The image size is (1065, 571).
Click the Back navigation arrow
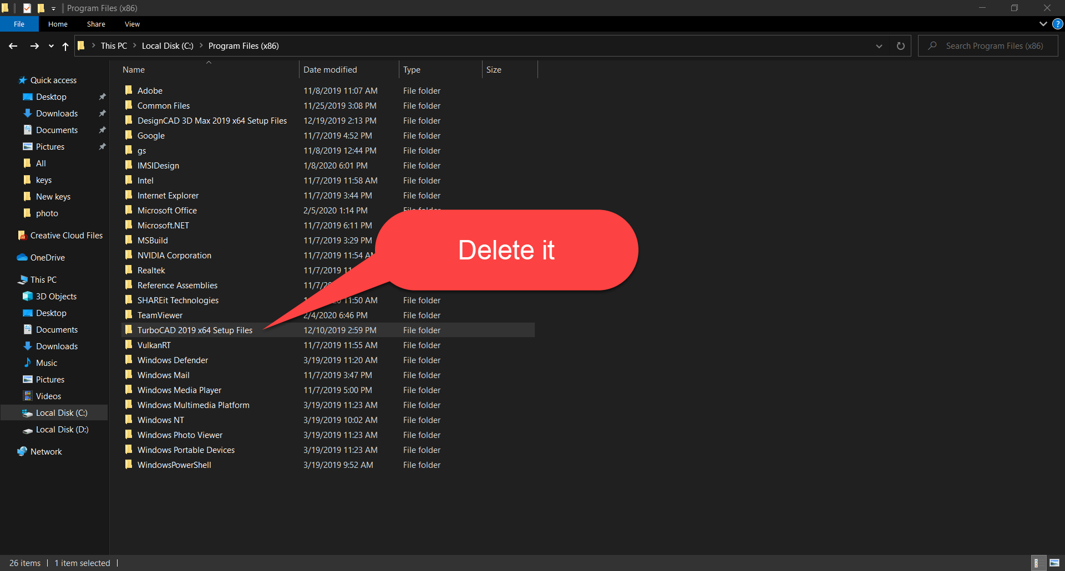[13, 46]
